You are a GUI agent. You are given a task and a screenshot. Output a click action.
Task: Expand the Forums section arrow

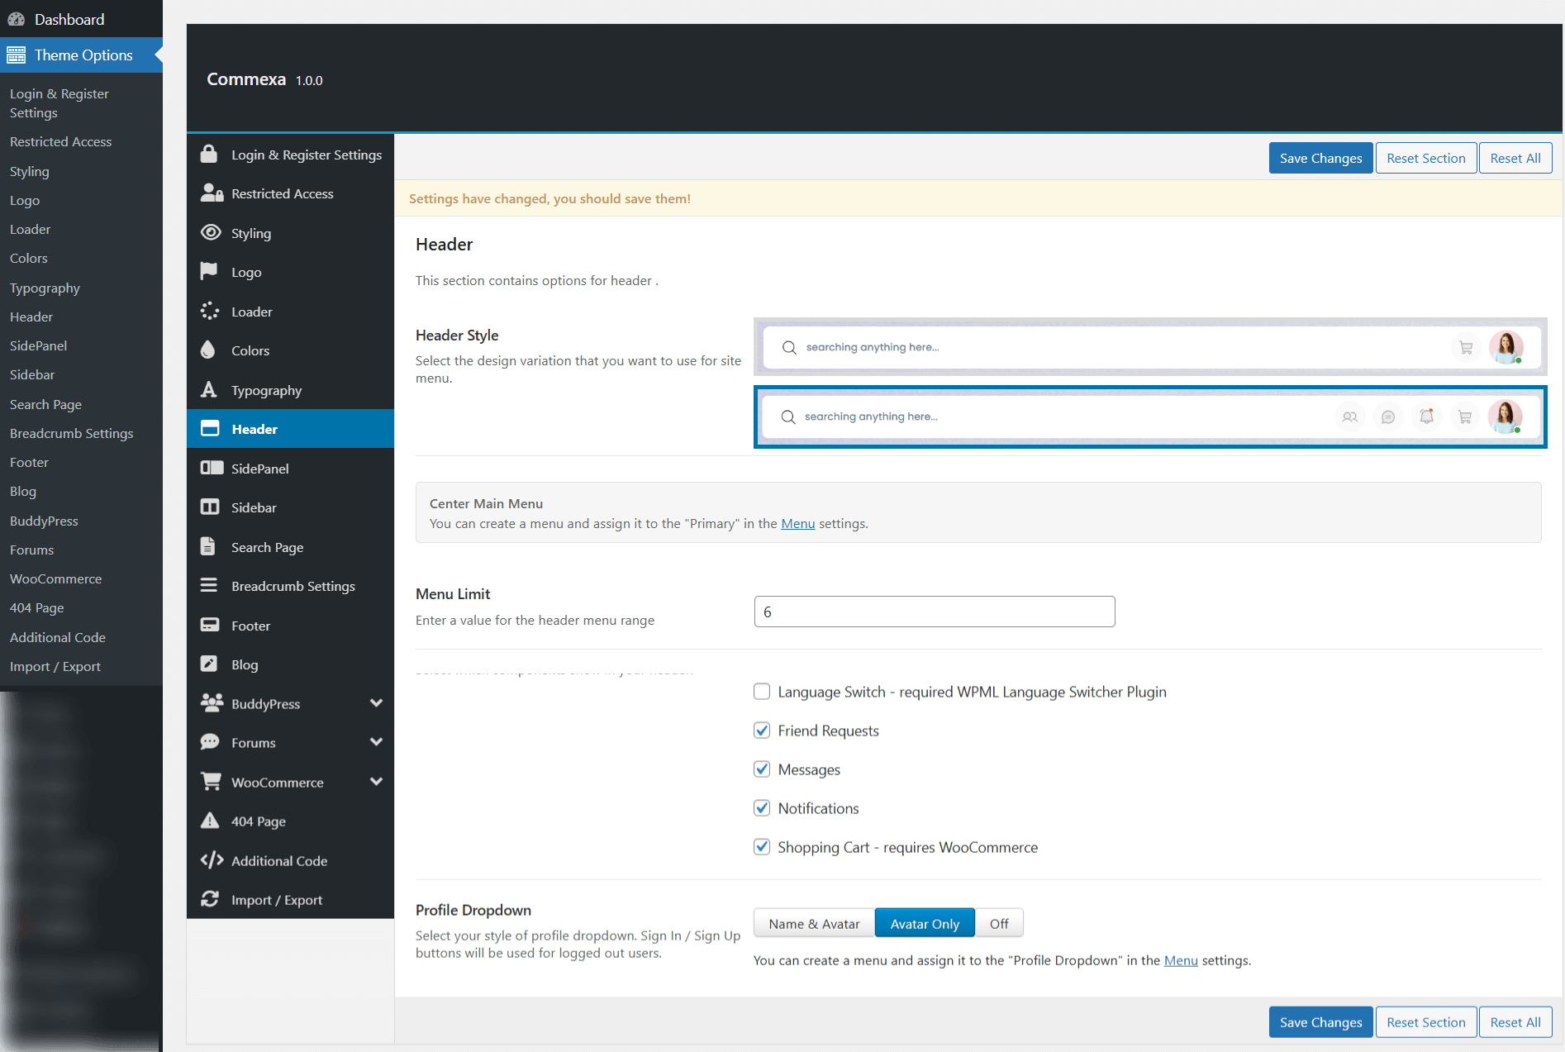point(376,742)
